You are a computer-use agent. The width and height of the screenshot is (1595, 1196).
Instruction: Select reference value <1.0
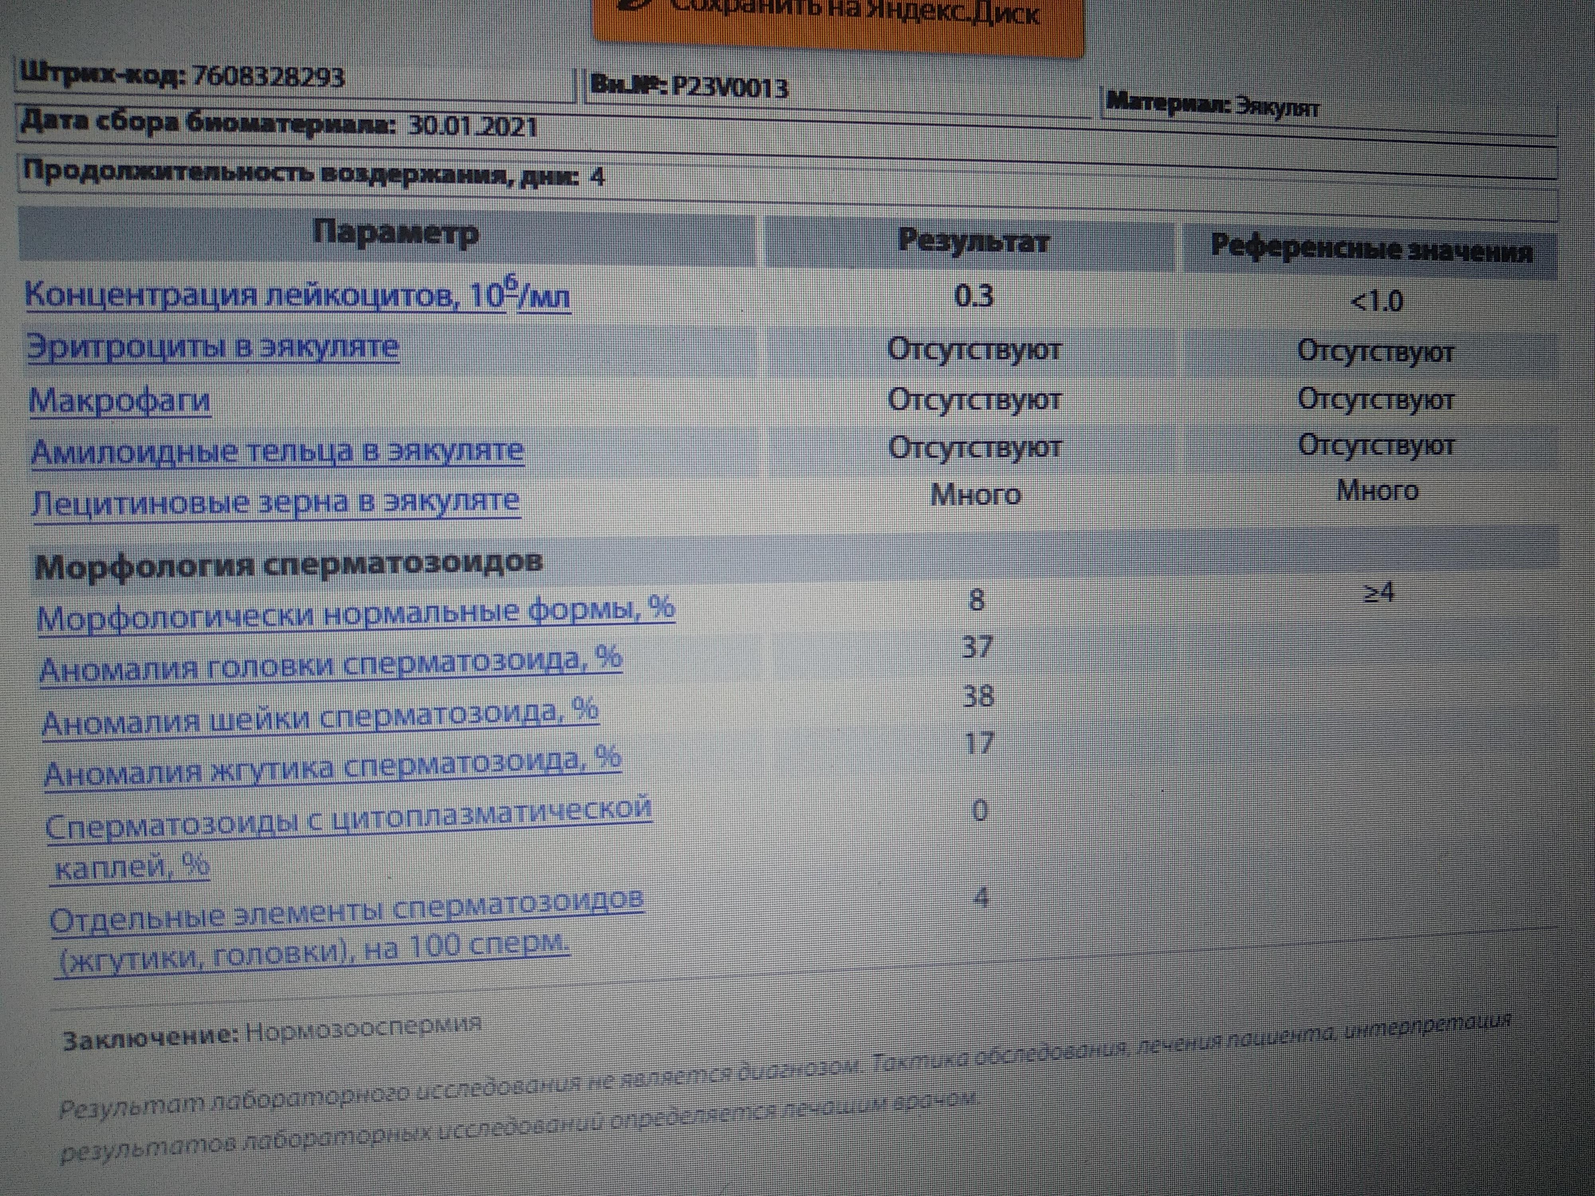(x=1376, y=301)
